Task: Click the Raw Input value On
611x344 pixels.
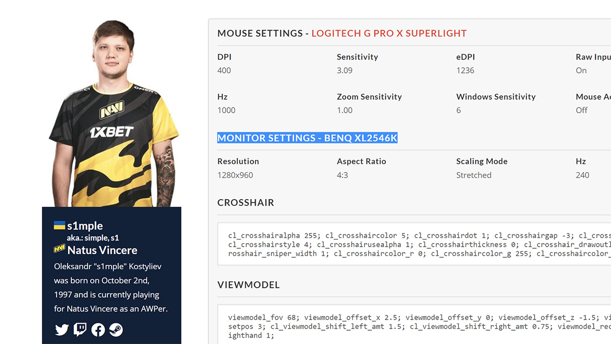Action: (x=581, y=70)
